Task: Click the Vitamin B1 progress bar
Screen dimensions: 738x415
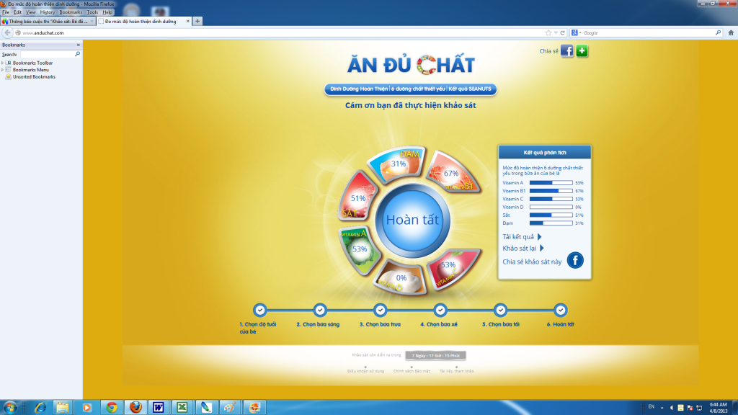Action: click(551, 191)
